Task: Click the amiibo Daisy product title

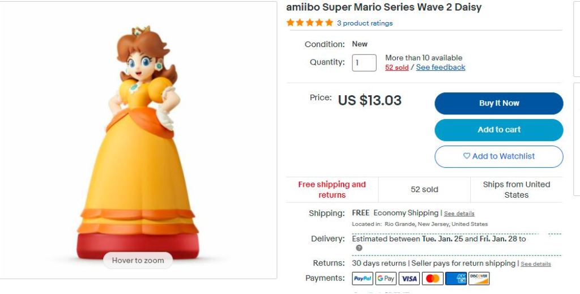Action: [384, 7]
